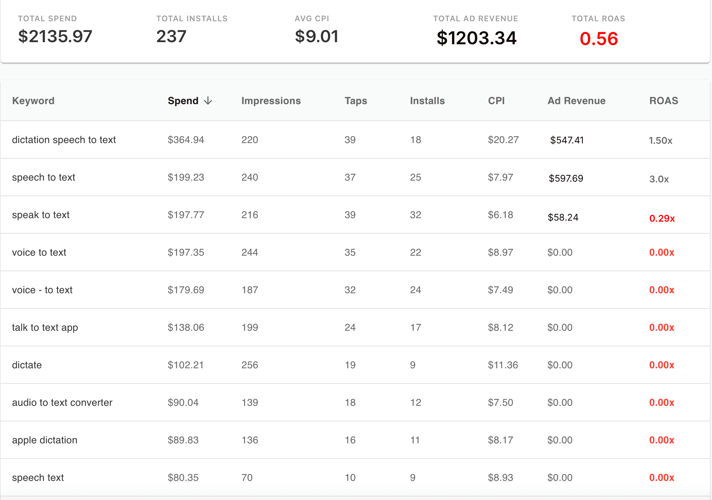Select the keyword 'dictation speech to text'
The image size is (712, 500).
coord(64,140)
